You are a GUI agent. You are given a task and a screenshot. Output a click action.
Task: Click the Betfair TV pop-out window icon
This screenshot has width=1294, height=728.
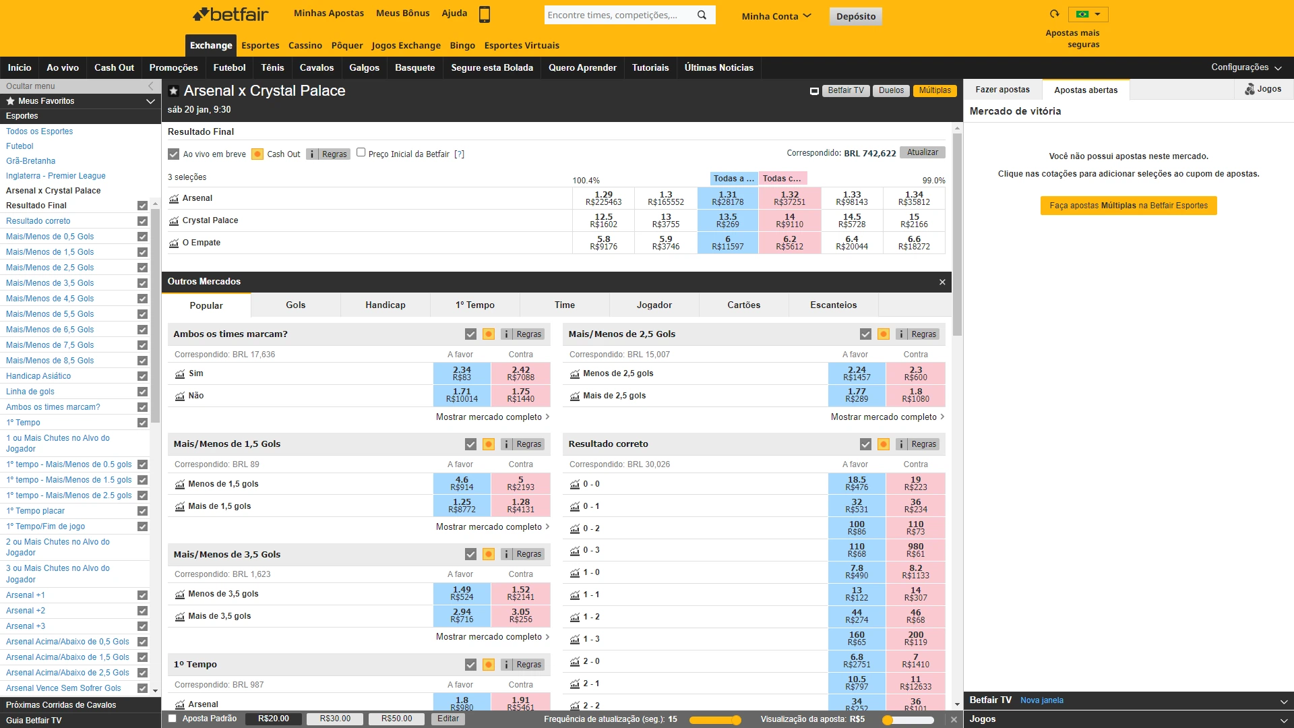coord(814,91)
